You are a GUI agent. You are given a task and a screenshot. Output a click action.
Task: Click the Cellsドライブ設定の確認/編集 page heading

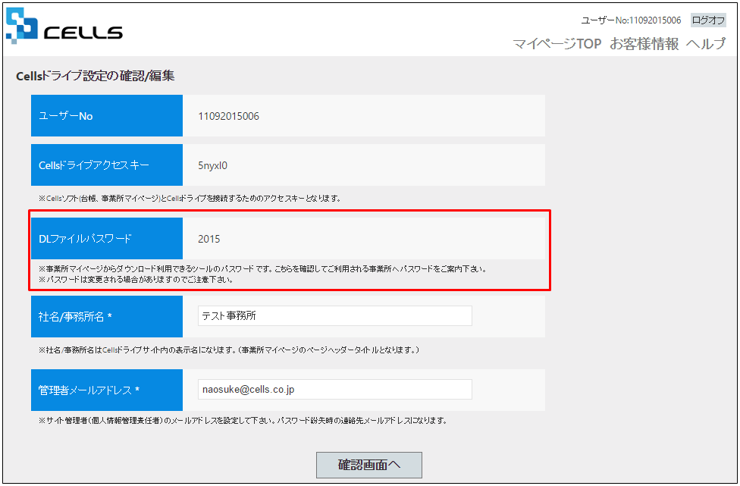pos(96,77)
